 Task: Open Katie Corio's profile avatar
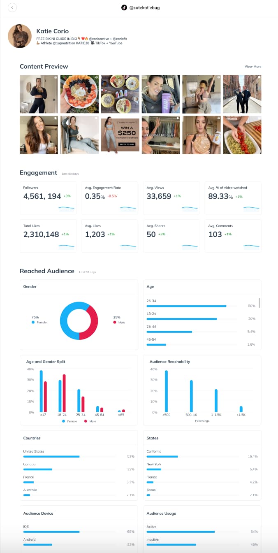tap(20, 36)
